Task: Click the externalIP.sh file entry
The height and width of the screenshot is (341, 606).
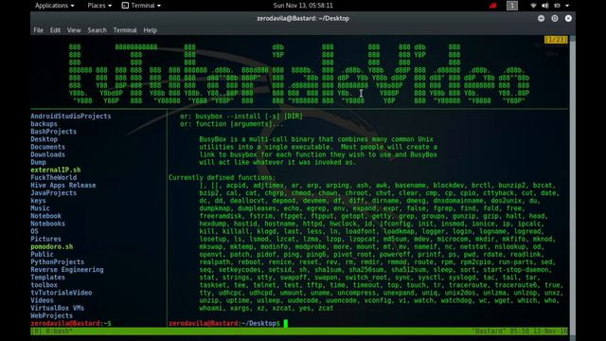Action: pos(56,170)
